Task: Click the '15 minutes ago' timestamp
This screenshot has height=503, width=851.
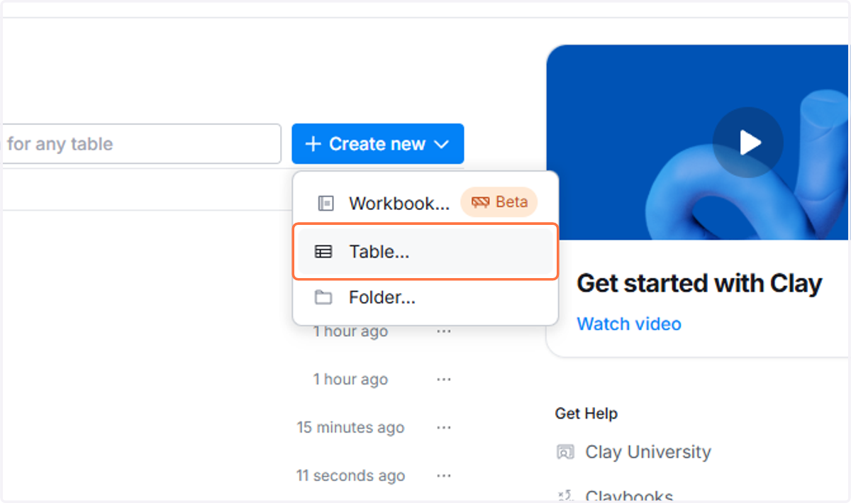Action: (x=350, y=428)
